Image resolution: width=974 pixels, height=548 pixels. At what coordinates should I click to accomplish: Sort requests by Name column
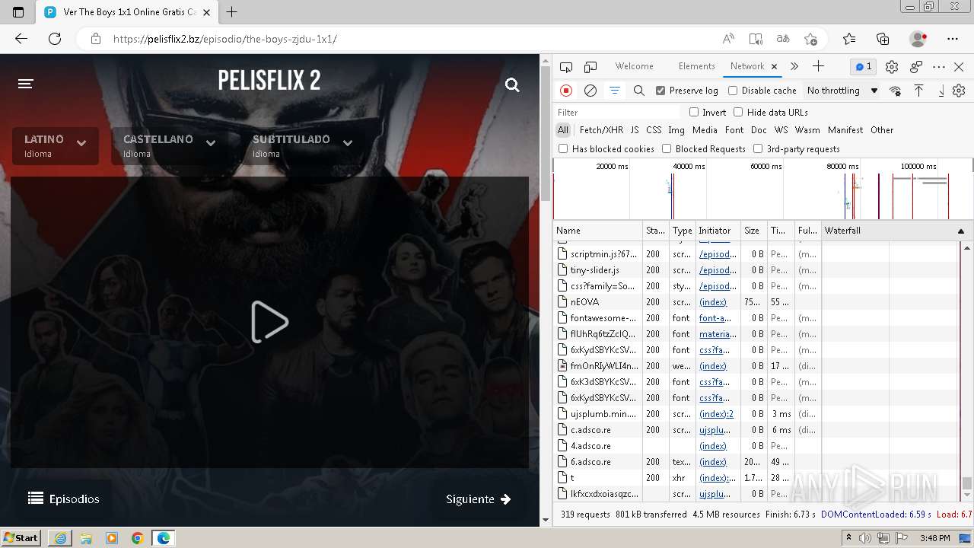point(597,231)
